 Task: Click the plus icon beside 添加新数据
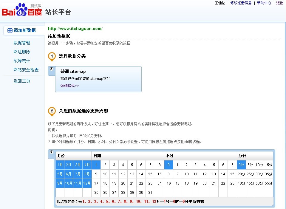point(10,30)
